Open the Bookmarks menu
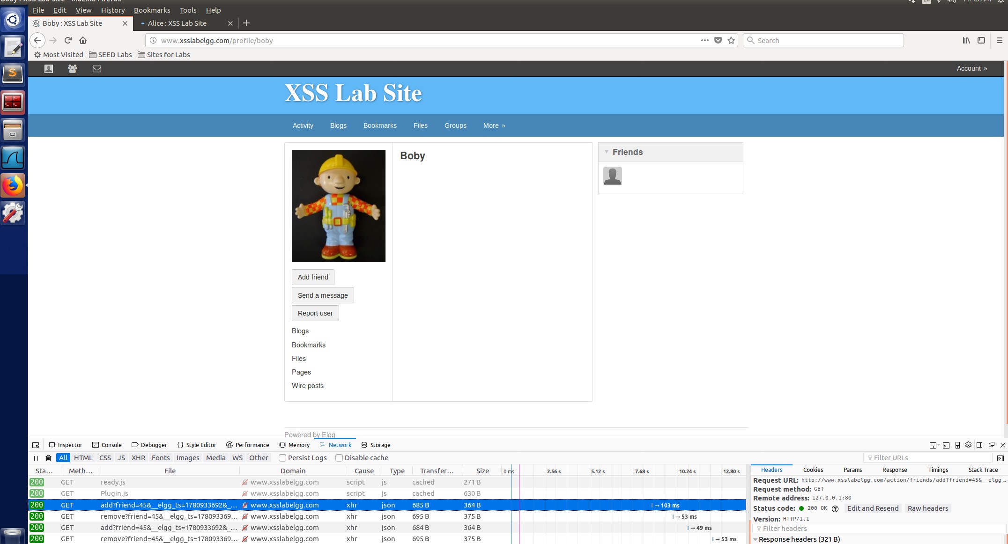The width and height of the screenshot is (1008, 544). [152, 10]
